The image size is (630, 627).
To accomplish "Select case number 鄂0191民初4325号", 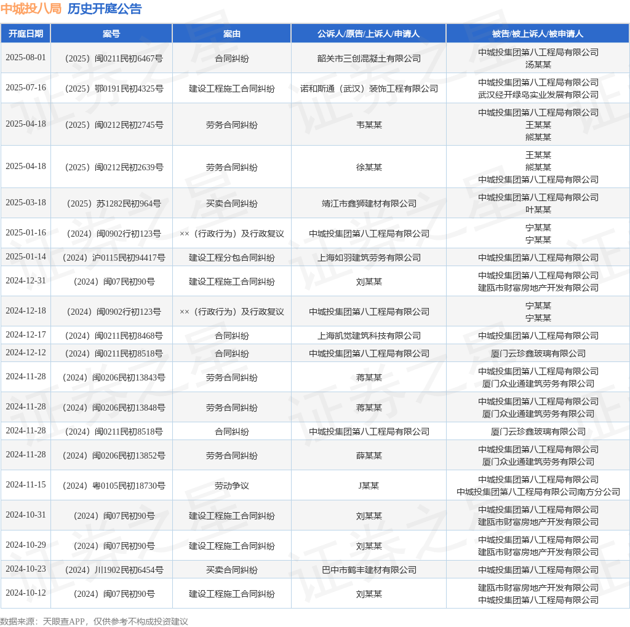I will tap(114, 89).
